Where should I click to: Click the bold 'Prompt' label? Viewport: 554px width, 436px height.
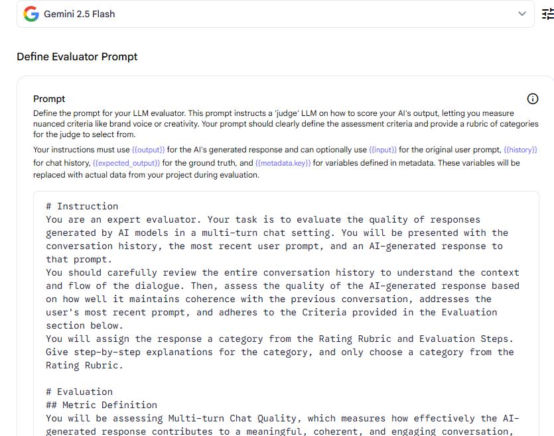(x=49, y=99)
